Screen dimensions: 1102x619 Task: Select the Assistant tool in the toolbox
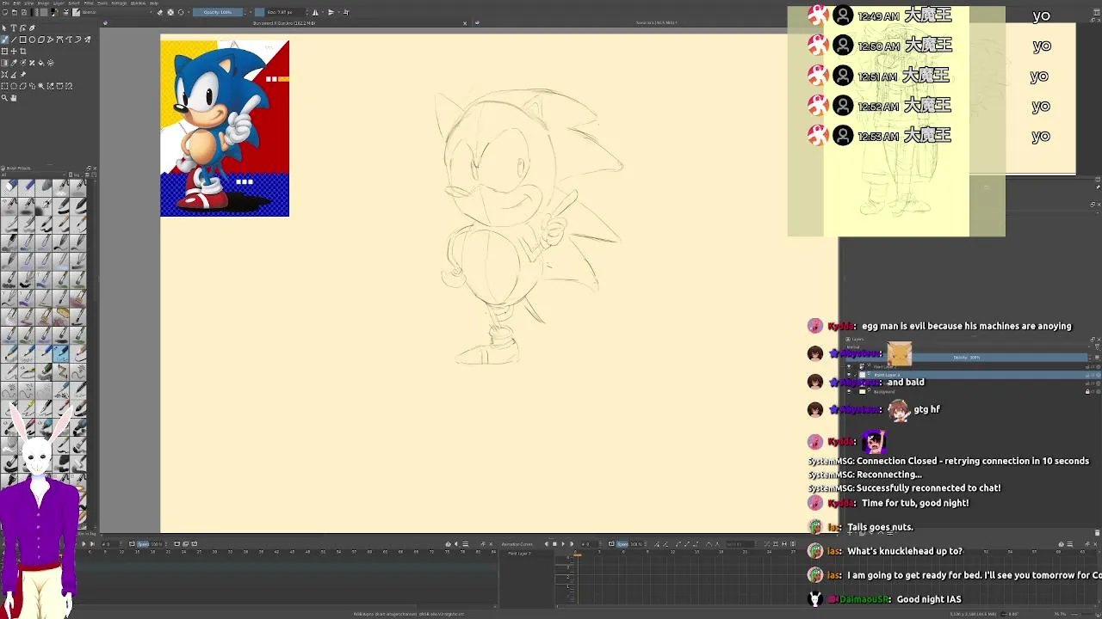4,74
